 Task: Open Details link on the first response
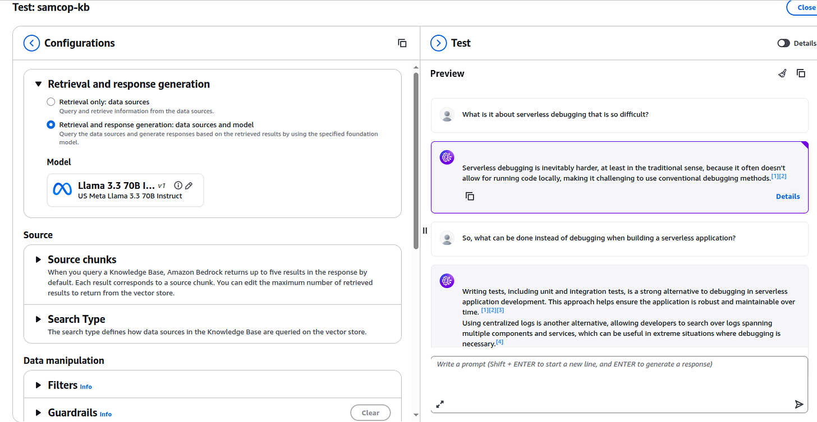pos(788,196)
